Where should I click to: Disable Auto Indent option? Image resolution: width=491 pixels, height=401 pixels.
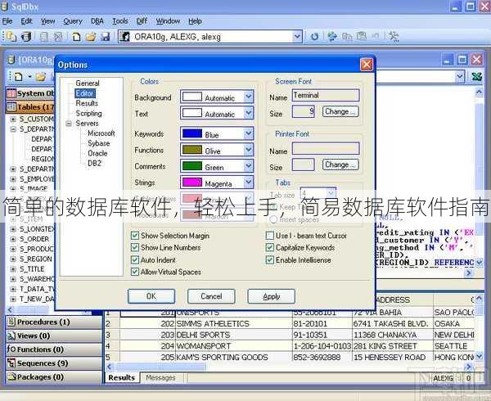click(x=135, y=259)
